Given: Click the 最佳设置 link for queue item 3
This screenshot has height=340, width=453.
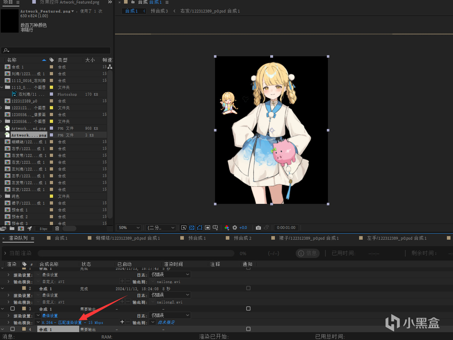Looking at the screenshot, I should coord(50,316).
